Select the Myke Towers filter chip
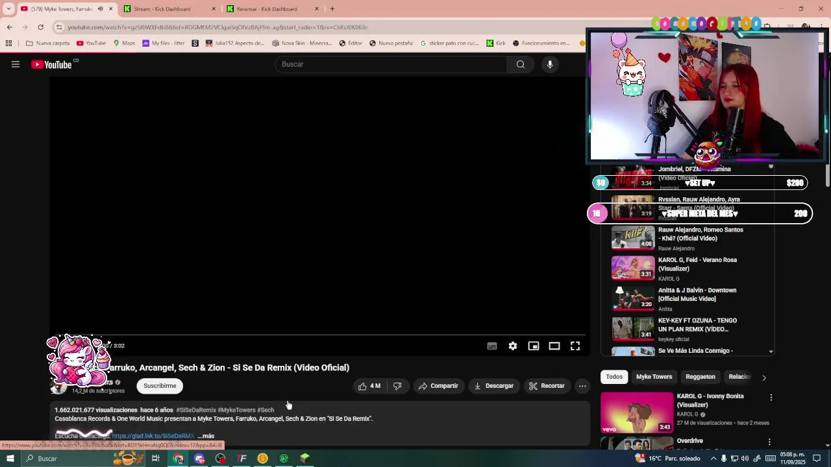The height and width of the screenshot is (467, 831). click(654, 377)
